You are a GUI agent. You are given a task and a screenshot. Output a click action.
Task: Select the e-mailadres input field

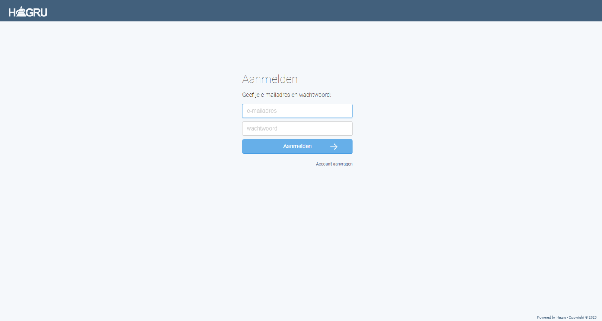click(x=297, y=111)
